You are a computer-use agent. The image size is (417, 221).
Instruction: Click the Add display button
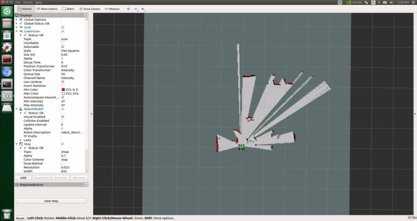pos(23,177)
